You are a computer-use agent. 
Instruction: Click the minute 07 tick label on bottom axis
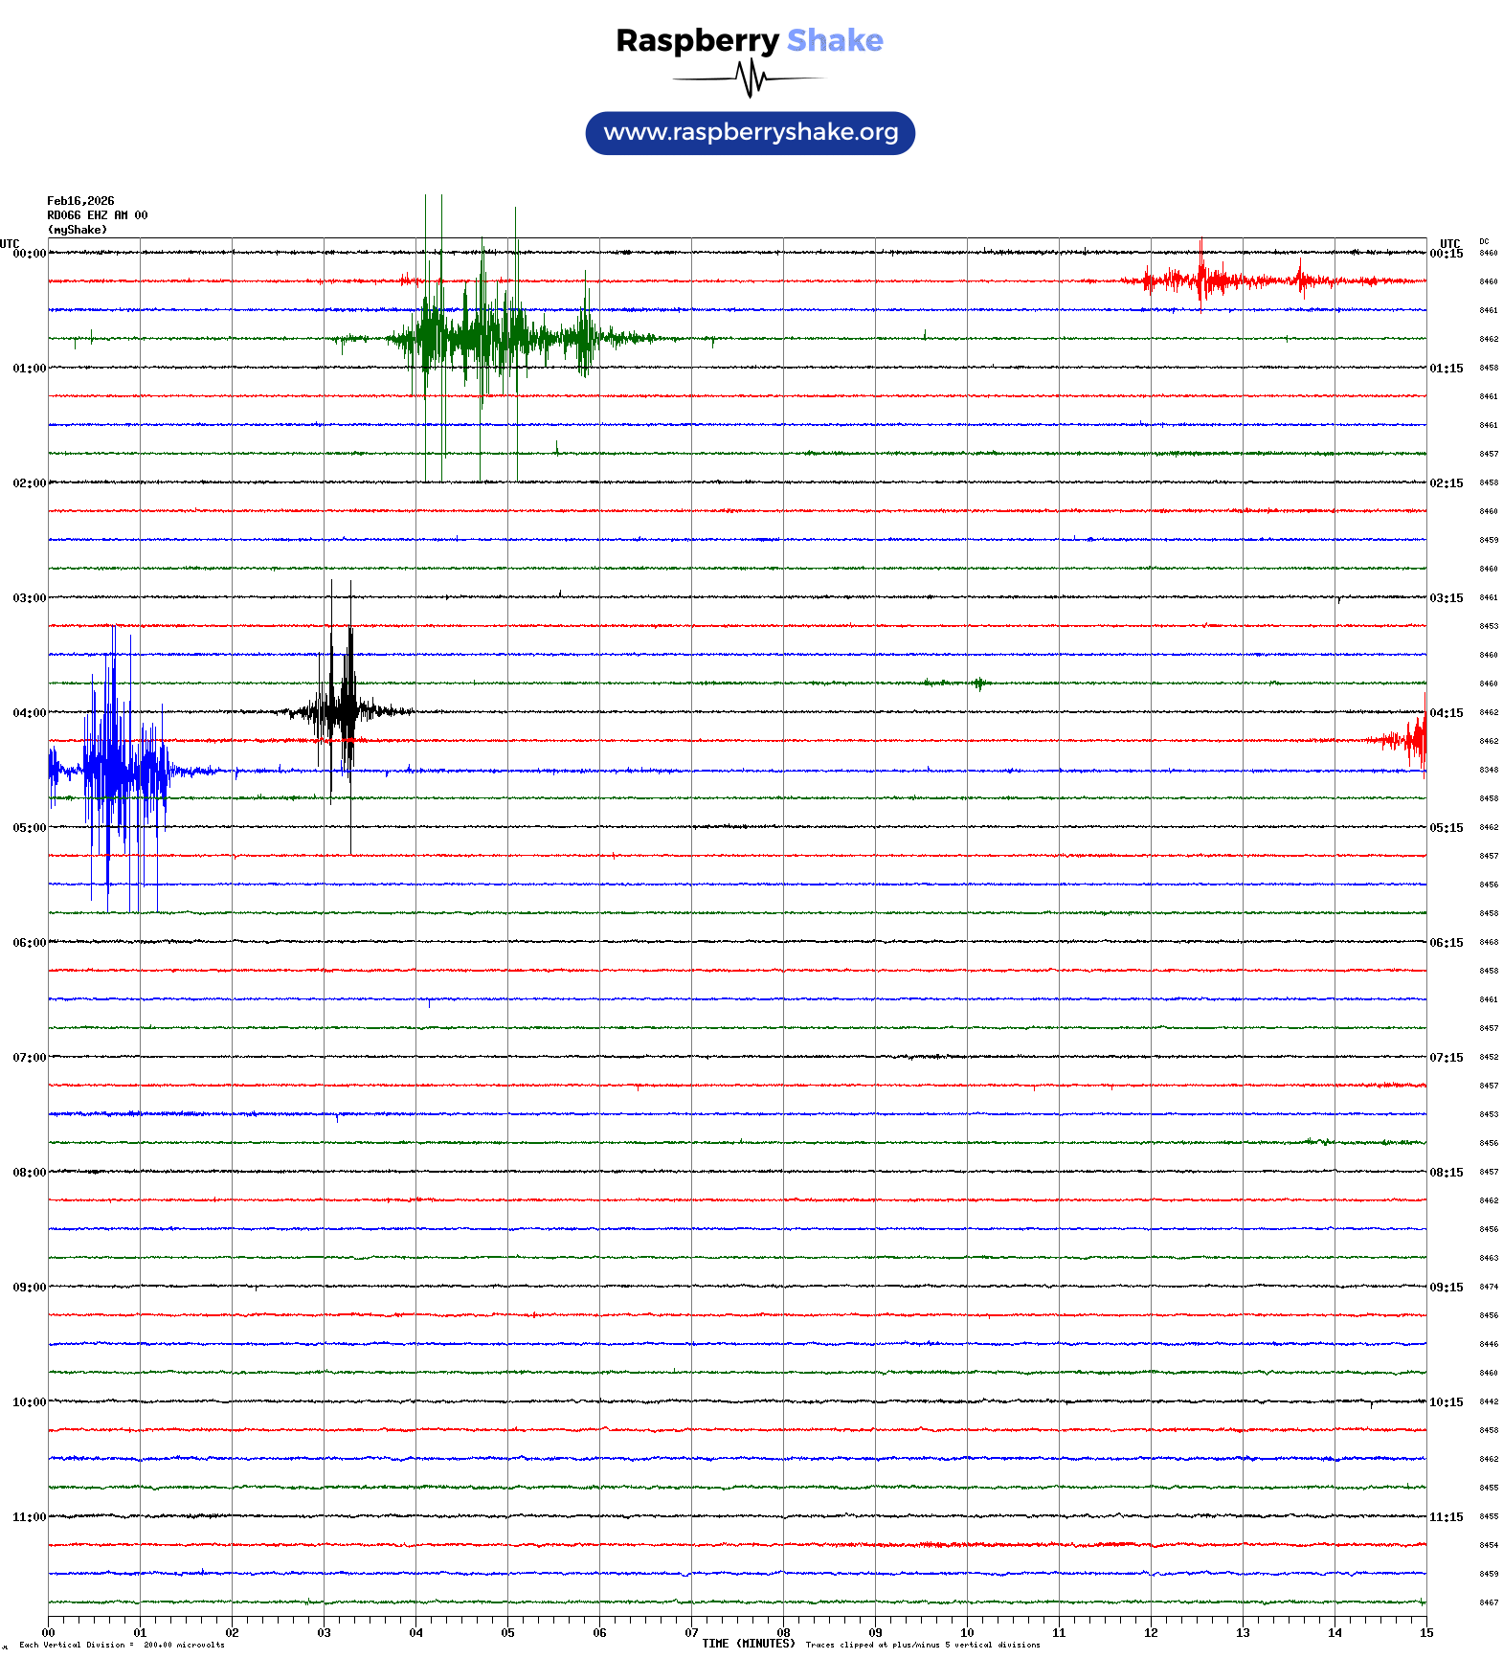[691, 1633]
